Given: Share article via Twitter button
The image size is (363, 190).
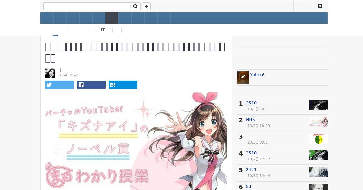Looking at the screenshot, I should 59,85.
